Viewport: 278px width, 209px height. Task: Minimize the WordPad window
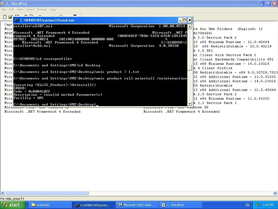262,3
